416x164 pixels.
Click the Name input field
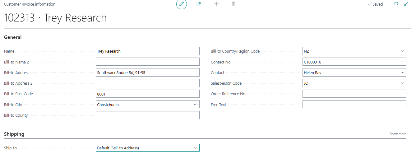pyautogui.click(x=148, y=51)
